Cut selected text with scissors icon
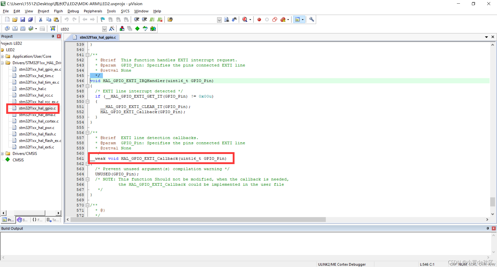This screenshot has width=497, height=267. point(41,19)
